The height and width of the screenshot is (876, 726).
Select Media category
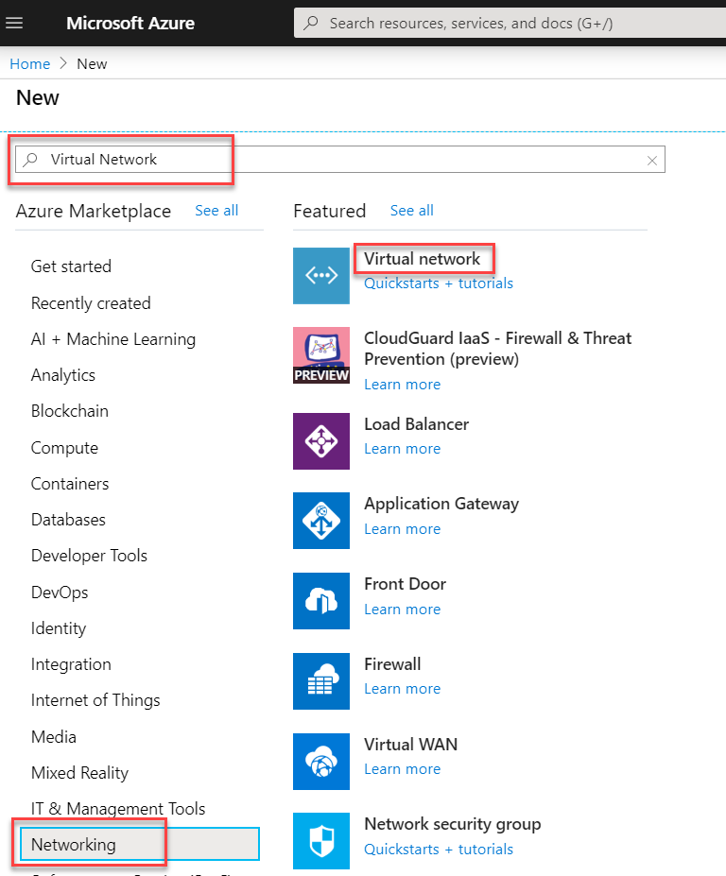(53, 737)
